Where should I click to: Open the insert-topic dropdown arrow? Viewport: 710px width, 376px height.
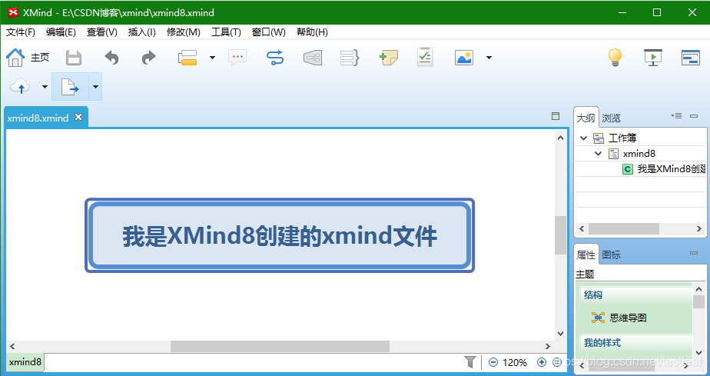pos(212,58)
